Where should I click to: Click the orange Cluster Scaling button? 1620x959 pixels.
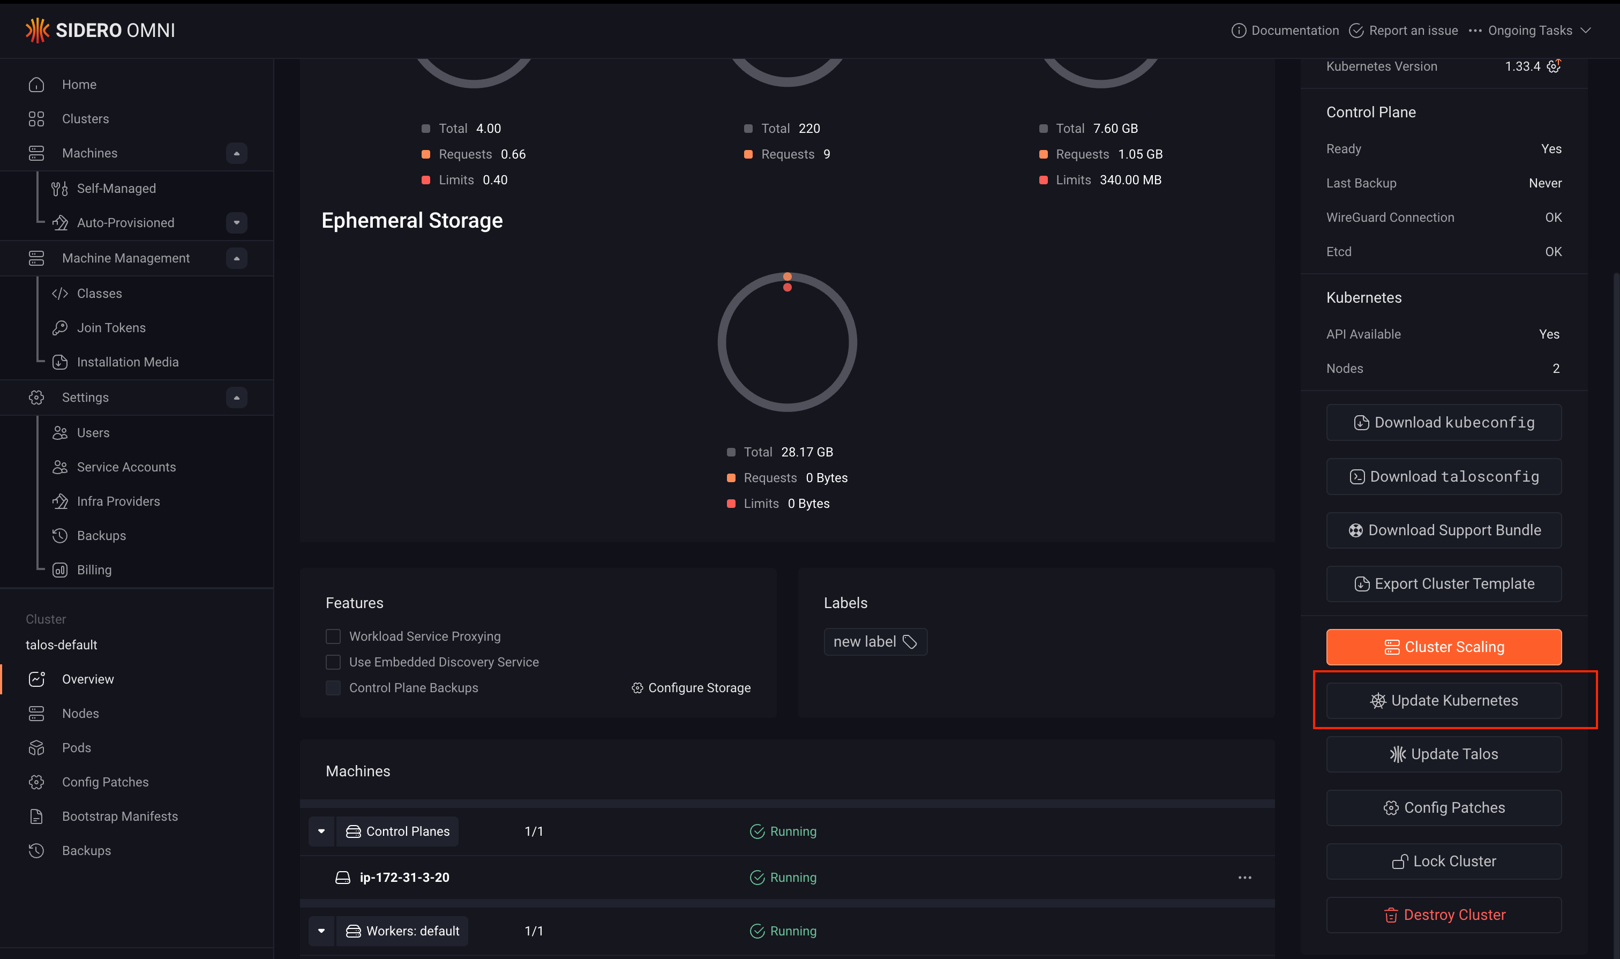coord(1444,648)
